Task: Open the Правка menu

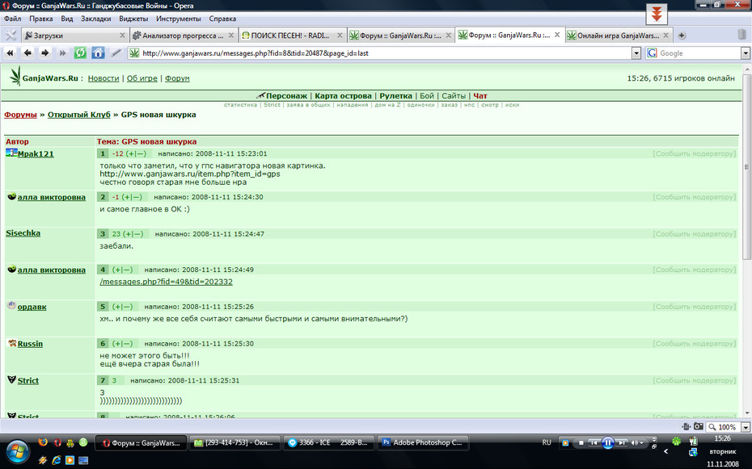Action: 40,19
